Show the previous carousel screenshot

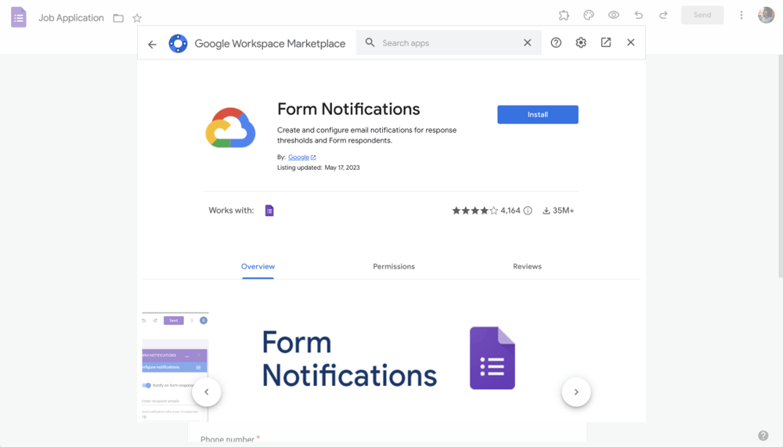click(207, 392)
